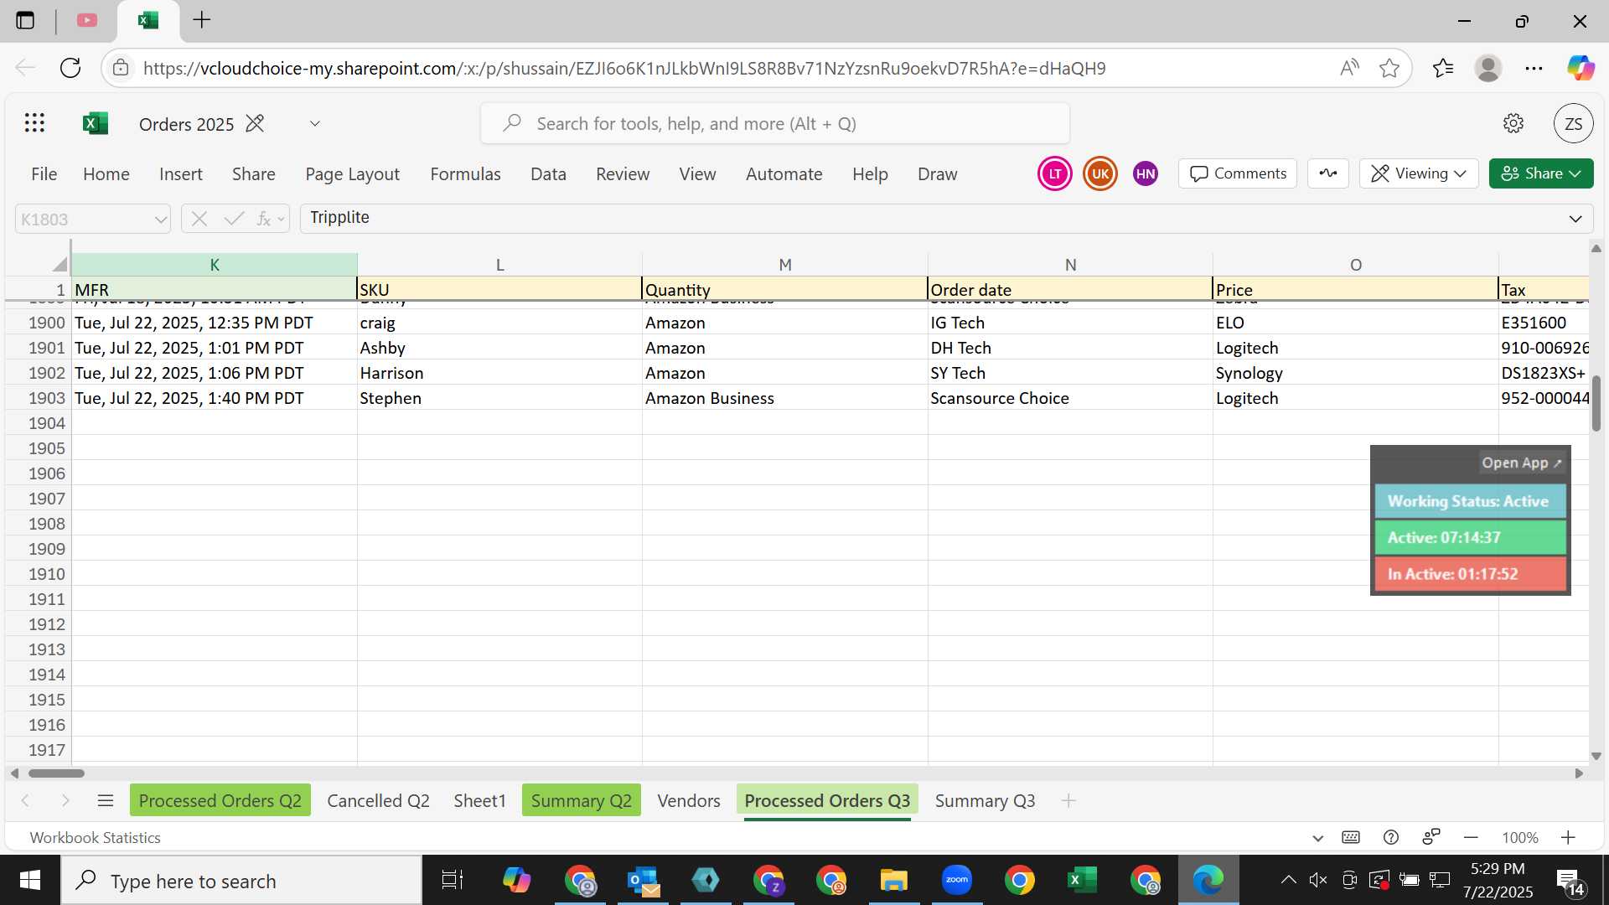Open the YouTube browser tab
The image size is (1609, 905).
[x=86, y=20]
